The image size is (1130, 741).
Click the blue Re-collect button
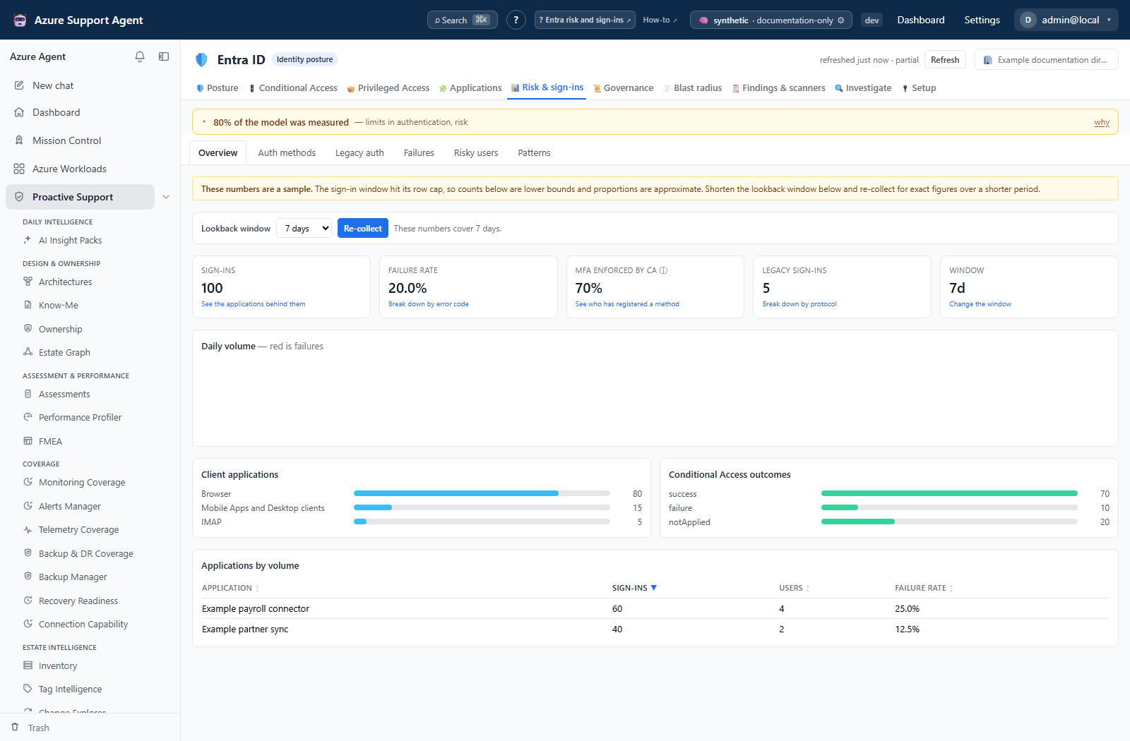click(x=363, y=228)
